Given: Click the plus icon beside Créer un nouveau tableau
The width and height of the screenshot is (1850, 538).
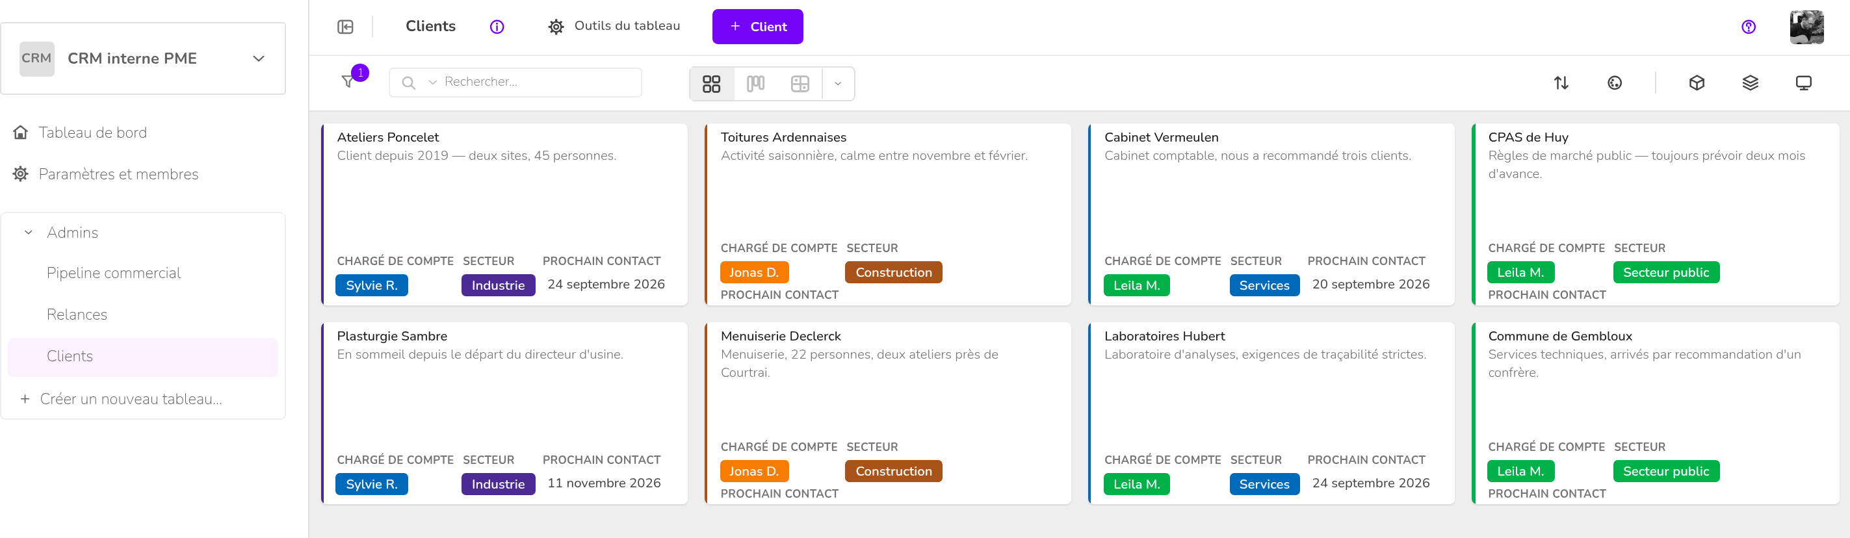Looking at the screenshot, I should [25, 399].
